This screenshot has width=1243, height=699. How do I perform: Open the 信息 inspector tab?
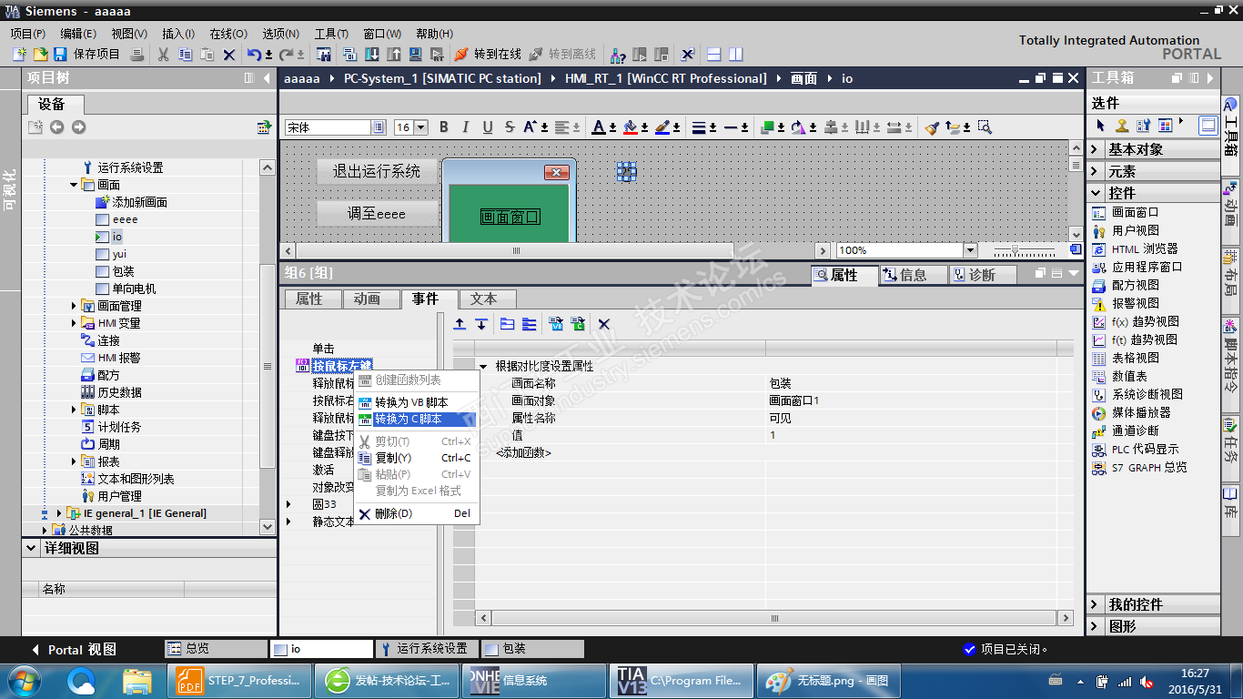913,275
